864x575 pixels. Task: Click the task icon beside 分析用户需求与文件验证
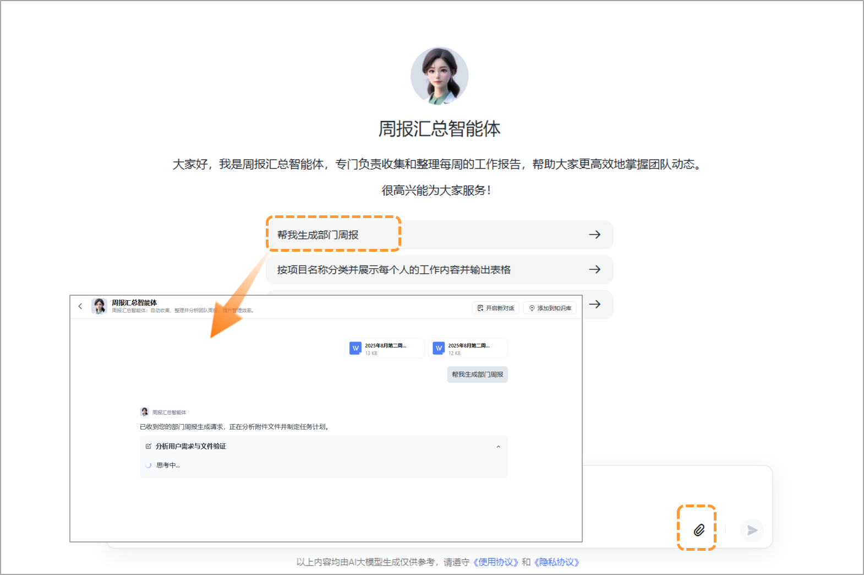(148, 446)
